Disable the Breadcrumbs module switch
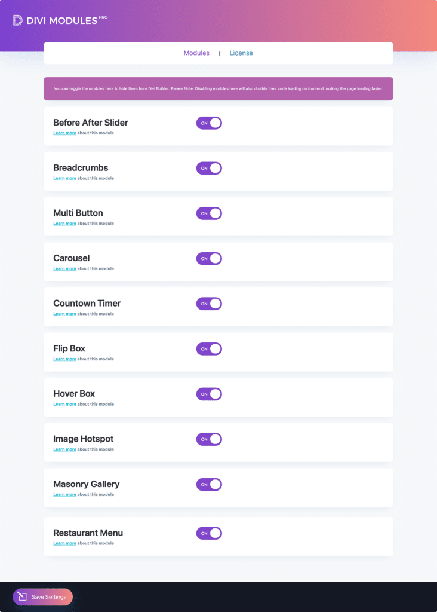 tap(209, 169)
